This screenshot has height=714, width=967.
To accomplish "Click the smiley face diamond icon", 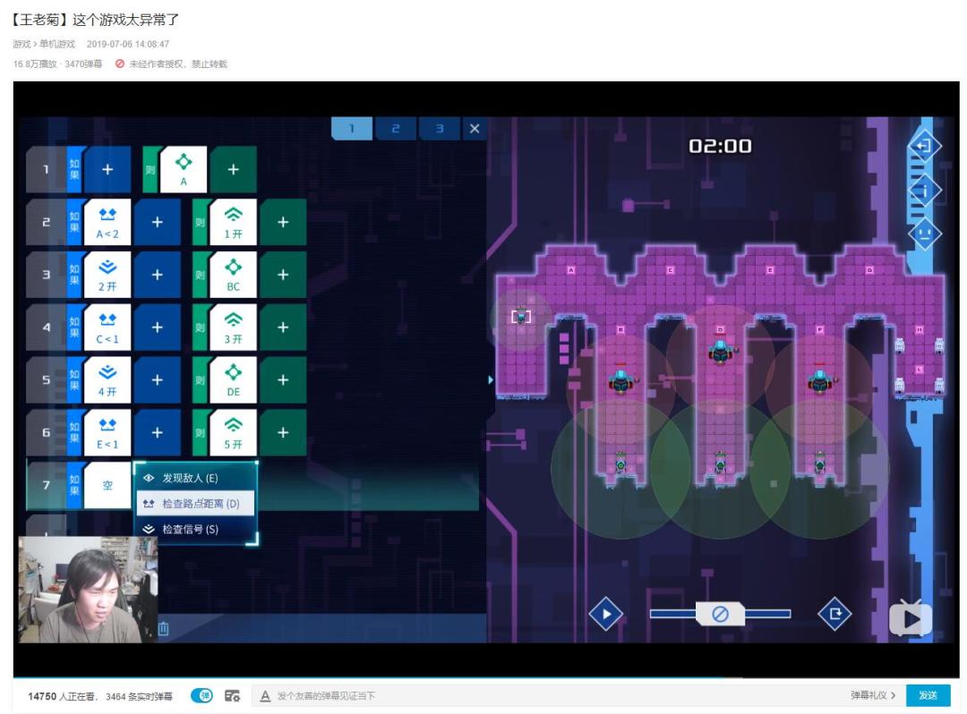I will click(924, 234).
